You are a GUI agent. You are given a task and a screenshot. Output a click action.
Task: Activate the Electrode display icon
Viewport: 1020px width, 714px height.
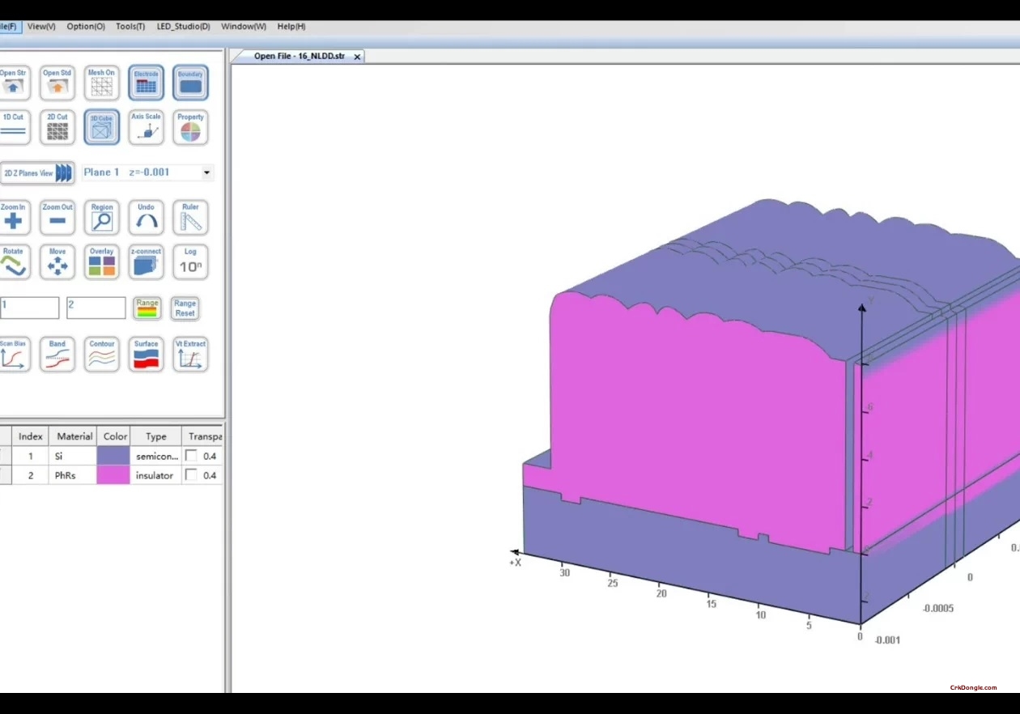tap(146, 82)
